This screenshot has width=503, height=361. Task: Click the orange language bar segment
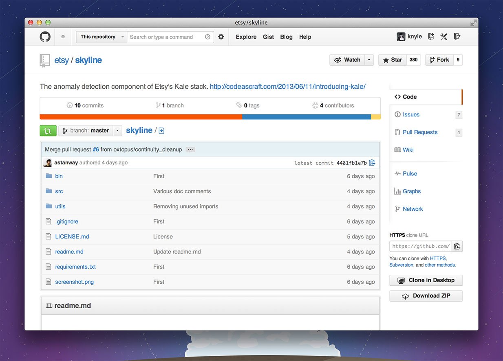pyautogui.click(x=141, y=117)
